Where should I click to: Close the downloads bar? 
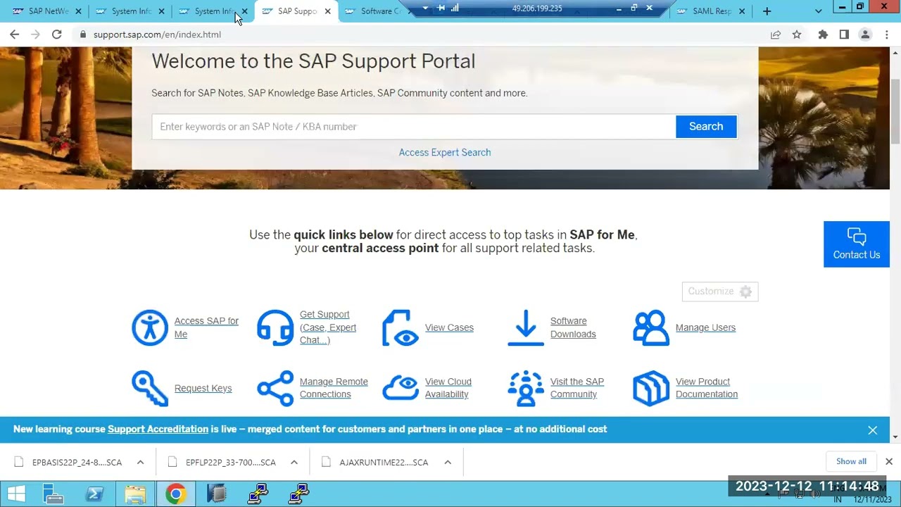[888, 461]
